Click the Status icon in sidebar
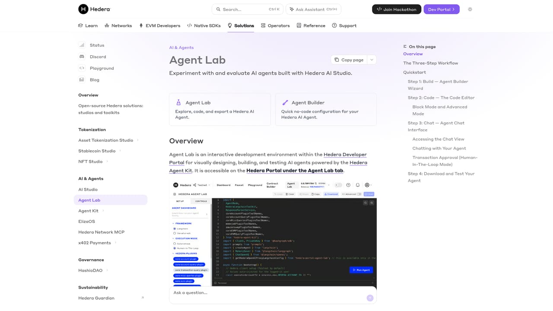Screen dimensions: 553x311 coord(82,45)
